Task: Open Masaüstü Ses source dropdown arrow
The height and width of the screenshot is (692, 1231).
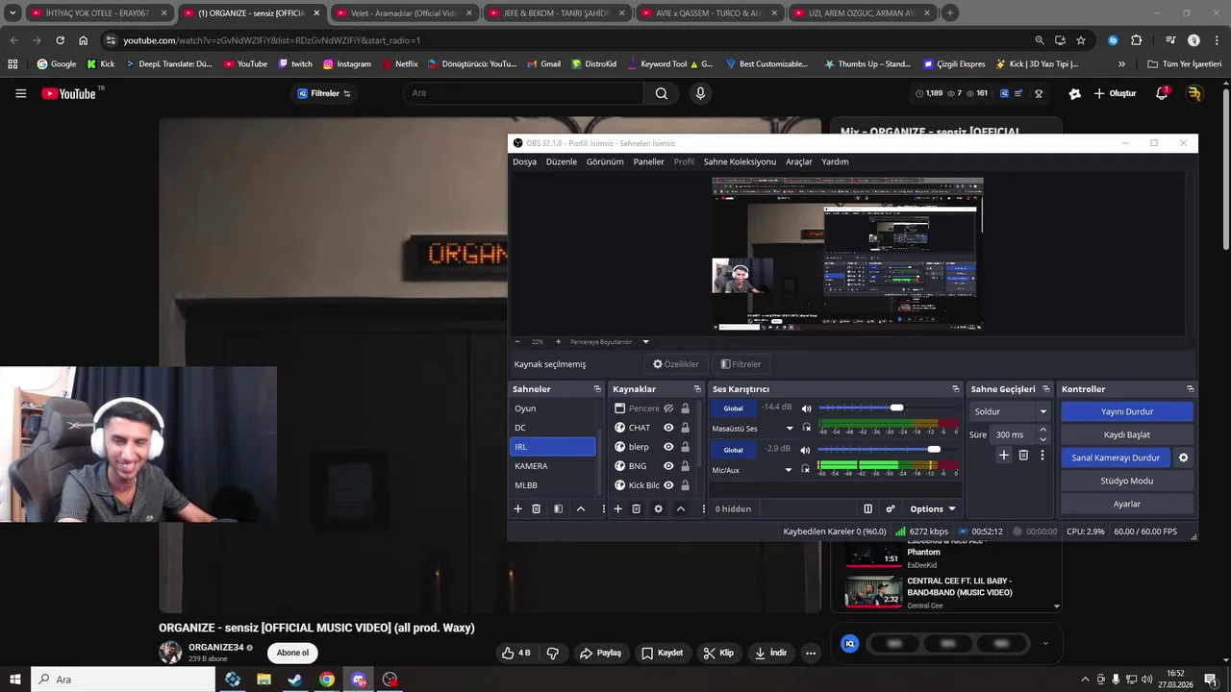Action: (x=790, y=429)
